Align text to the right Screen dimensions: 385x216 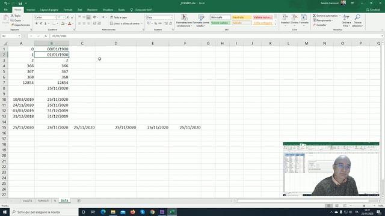click(88, 23)
